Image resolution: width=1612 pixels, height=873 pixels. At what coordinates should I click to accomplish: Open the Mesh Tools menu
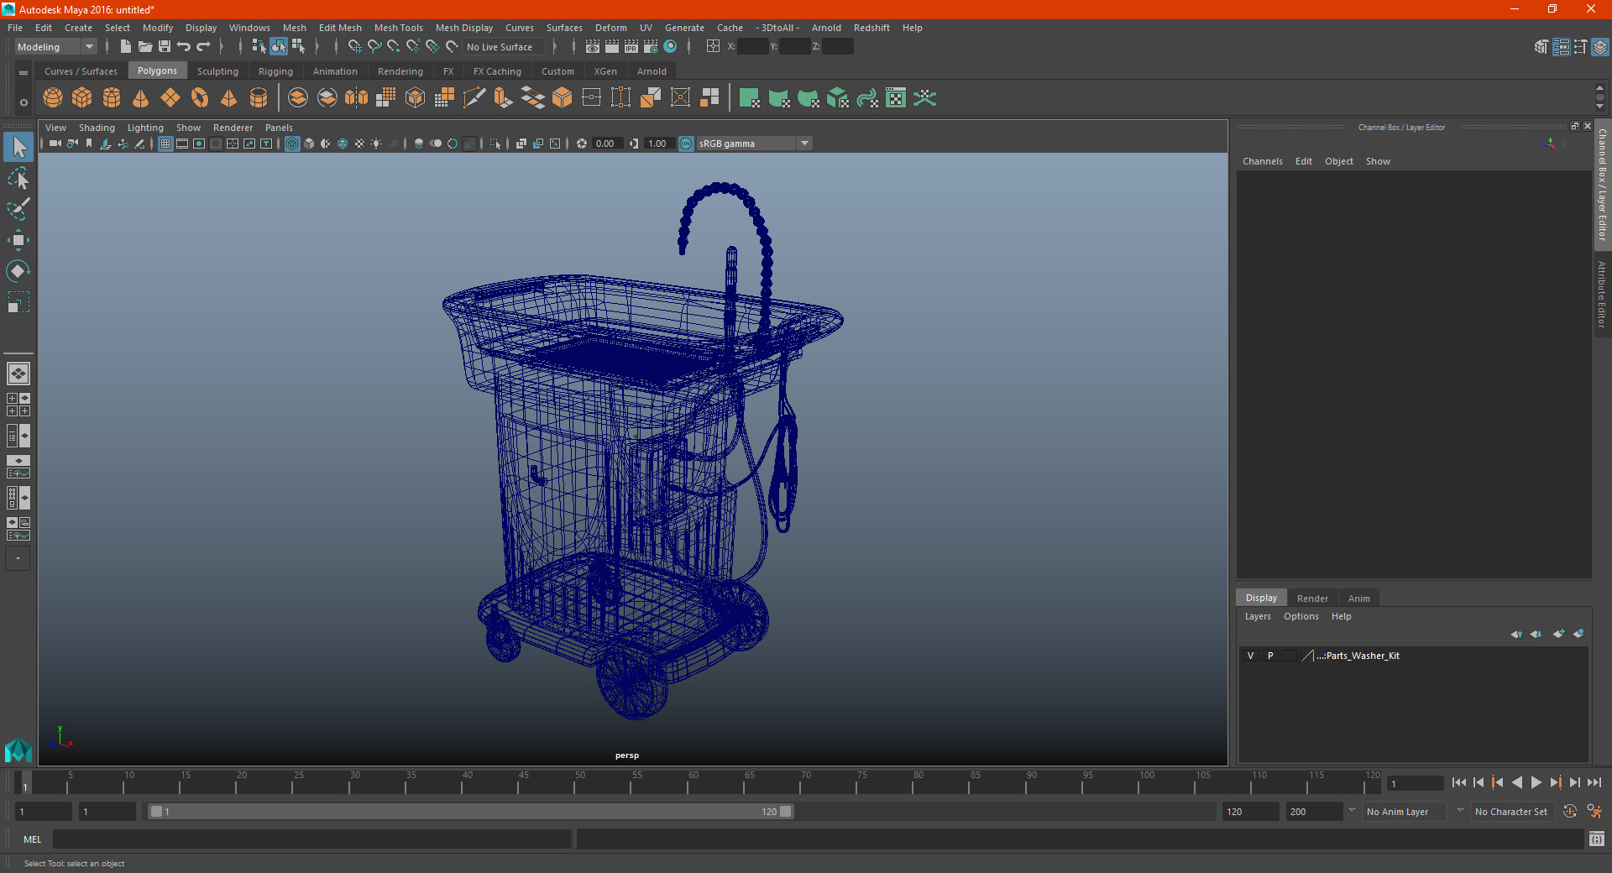[x=398, y=28]
